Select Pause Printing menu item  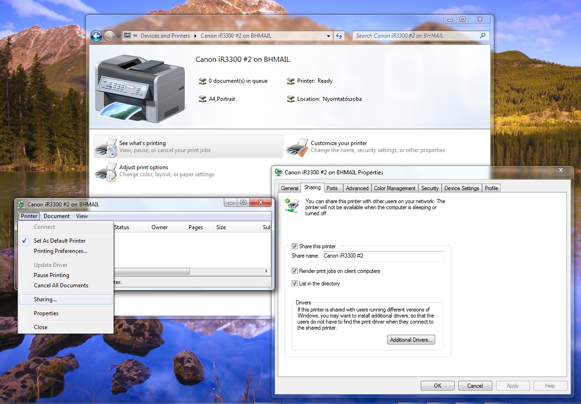(65, 275)
